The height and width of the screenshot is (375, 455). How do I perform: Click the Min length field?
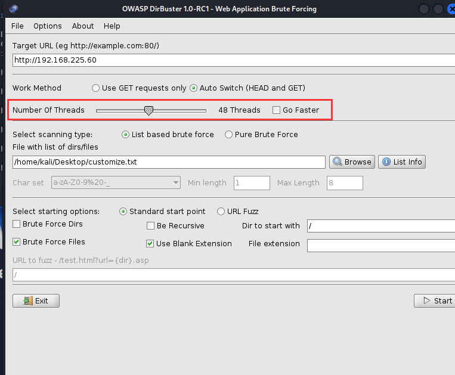(x=252, y=183)
